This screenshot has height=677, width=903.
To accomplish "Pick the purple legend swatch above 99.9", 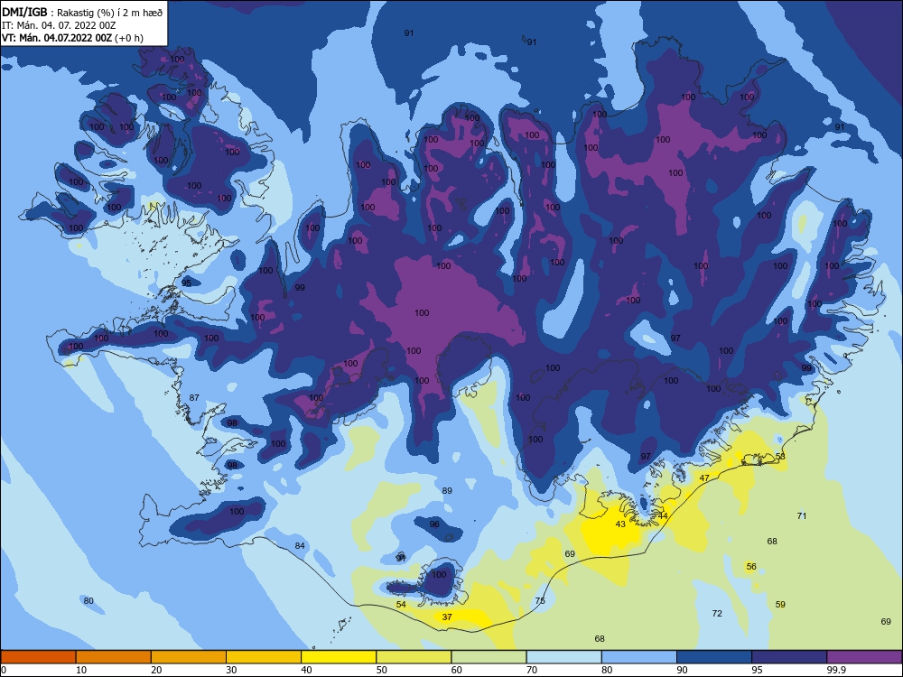I will [x=864, y=657].
